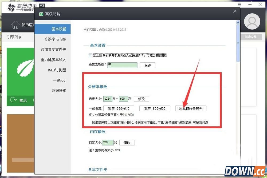Click the resolution width field showing 1024
Image resolution: width=267 pixels, height=178 pixels.
click(x=108, y=99)
